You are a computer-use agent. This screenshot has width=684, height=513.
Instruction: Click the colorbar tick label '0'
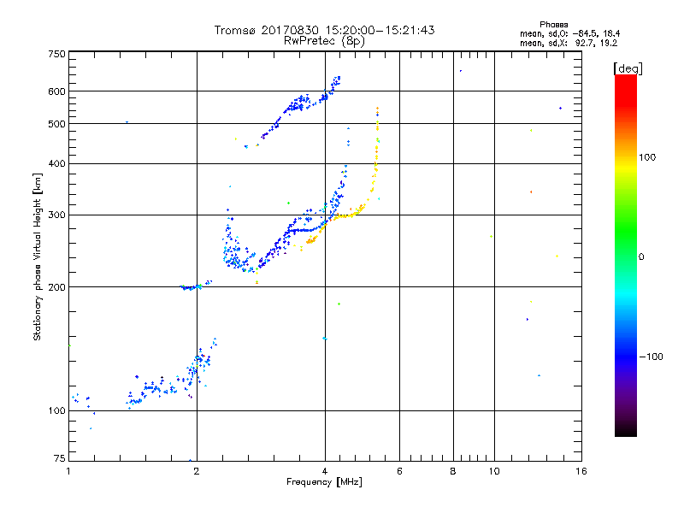click(641, 257)
